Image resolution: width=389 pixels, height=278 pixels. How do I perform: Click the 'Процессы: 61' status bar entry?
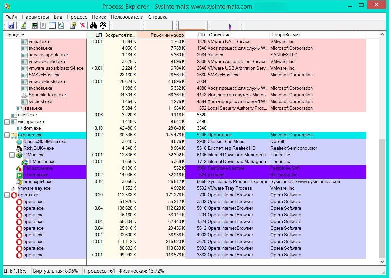click(99, 271)
